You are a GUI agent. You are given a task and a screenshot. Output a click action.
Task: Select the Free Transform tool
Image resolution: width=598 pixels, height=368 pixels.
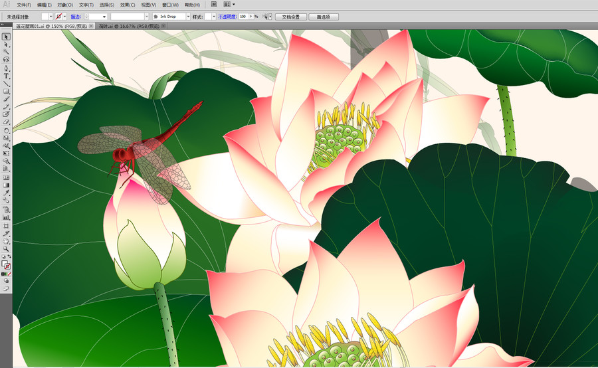[6, 153]
